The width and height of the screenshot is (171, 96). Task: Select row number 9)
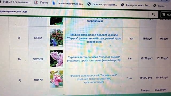tap(20, 80)
